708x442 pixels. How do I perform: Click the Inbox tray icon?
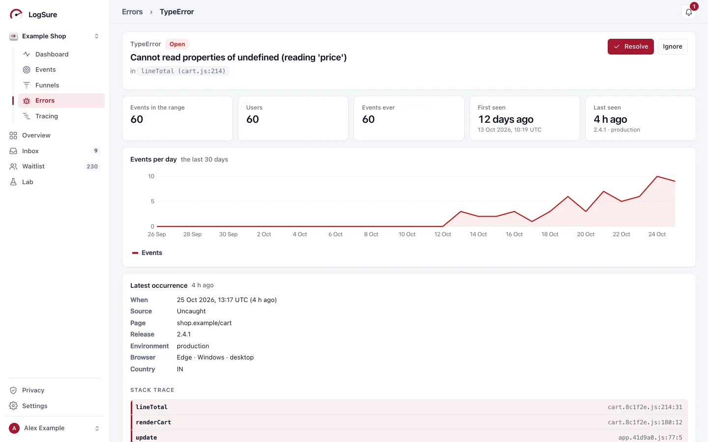[13, 151]
